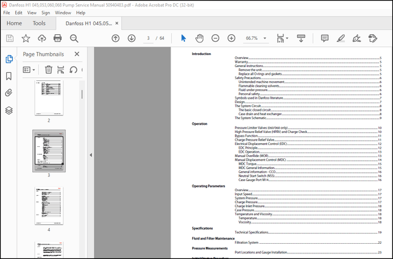
Task: Open zoom level dropdown arrow
Action: point(265,39)
